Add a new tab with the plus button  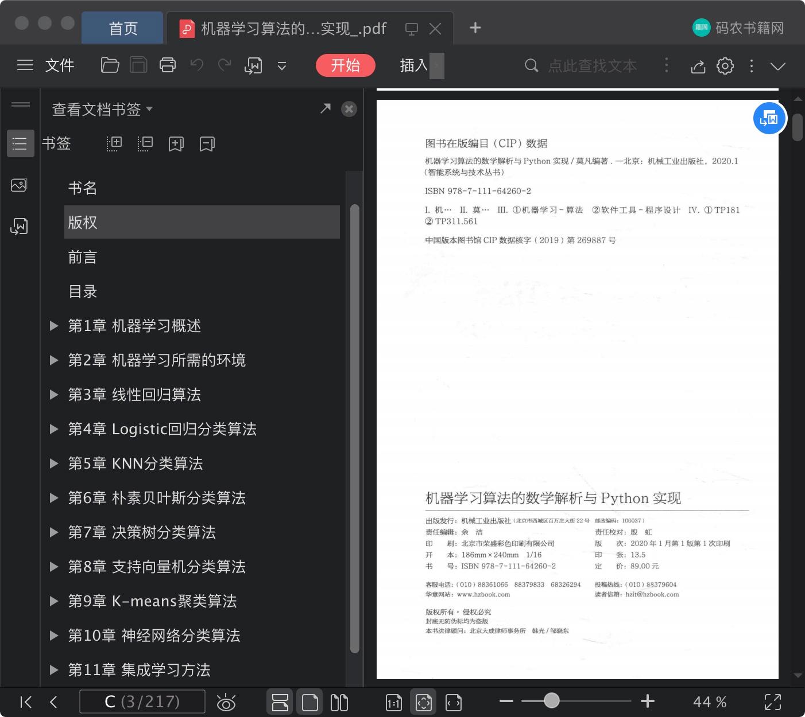tap(475, 28)
